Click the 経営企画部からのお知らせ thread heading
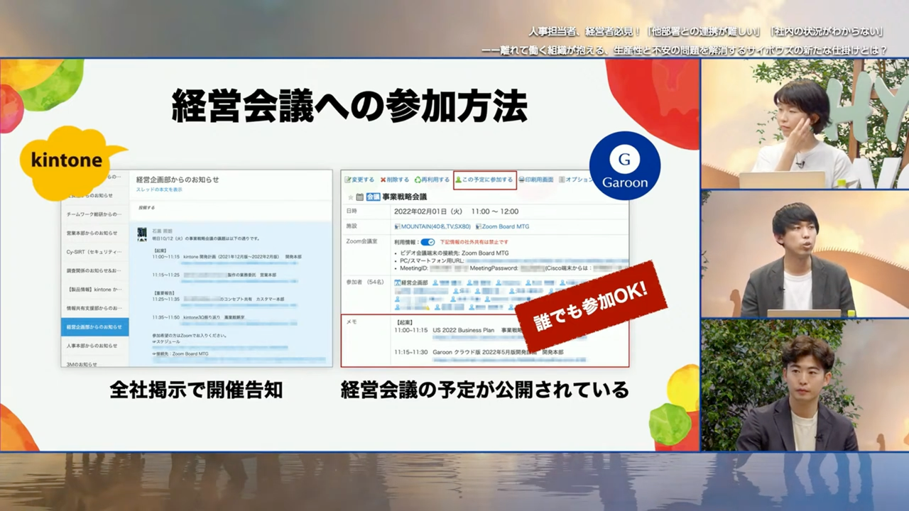The image size is (909, 511). click(178, 180)
